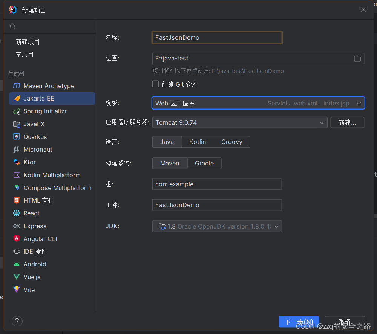Click the Cancel (取消) button
The height and width of the screenshot is (334, 377).
click(345, 322)
